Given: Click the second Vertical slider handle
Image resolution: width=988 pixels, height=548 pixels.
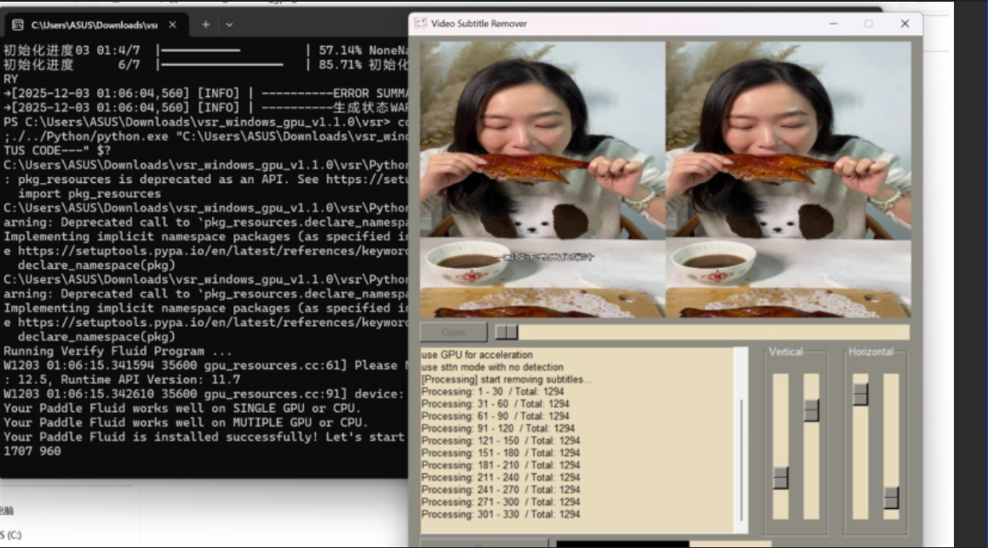Looking at the screenshot, I should 811,410.
